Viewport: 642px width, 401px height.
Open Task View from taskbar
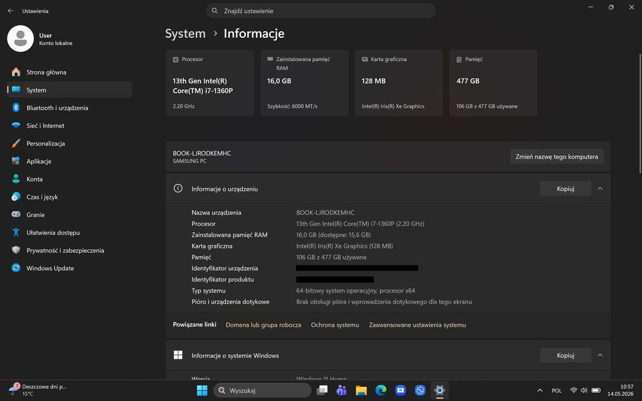click(x=322, y=390)
